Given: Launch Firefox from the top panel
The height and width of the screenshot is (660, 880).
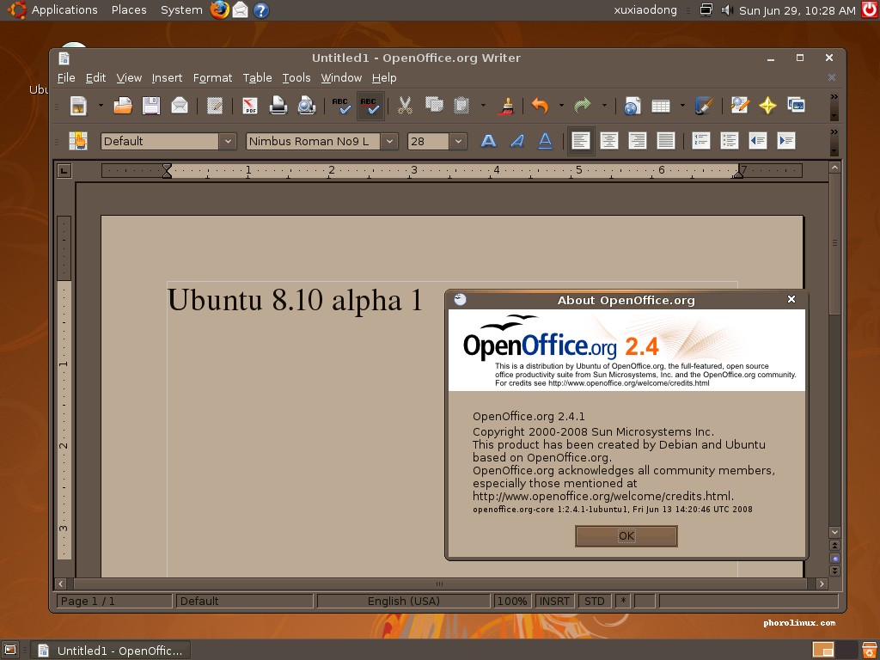Looking at the screenshot, I should [x=220, y=10].
